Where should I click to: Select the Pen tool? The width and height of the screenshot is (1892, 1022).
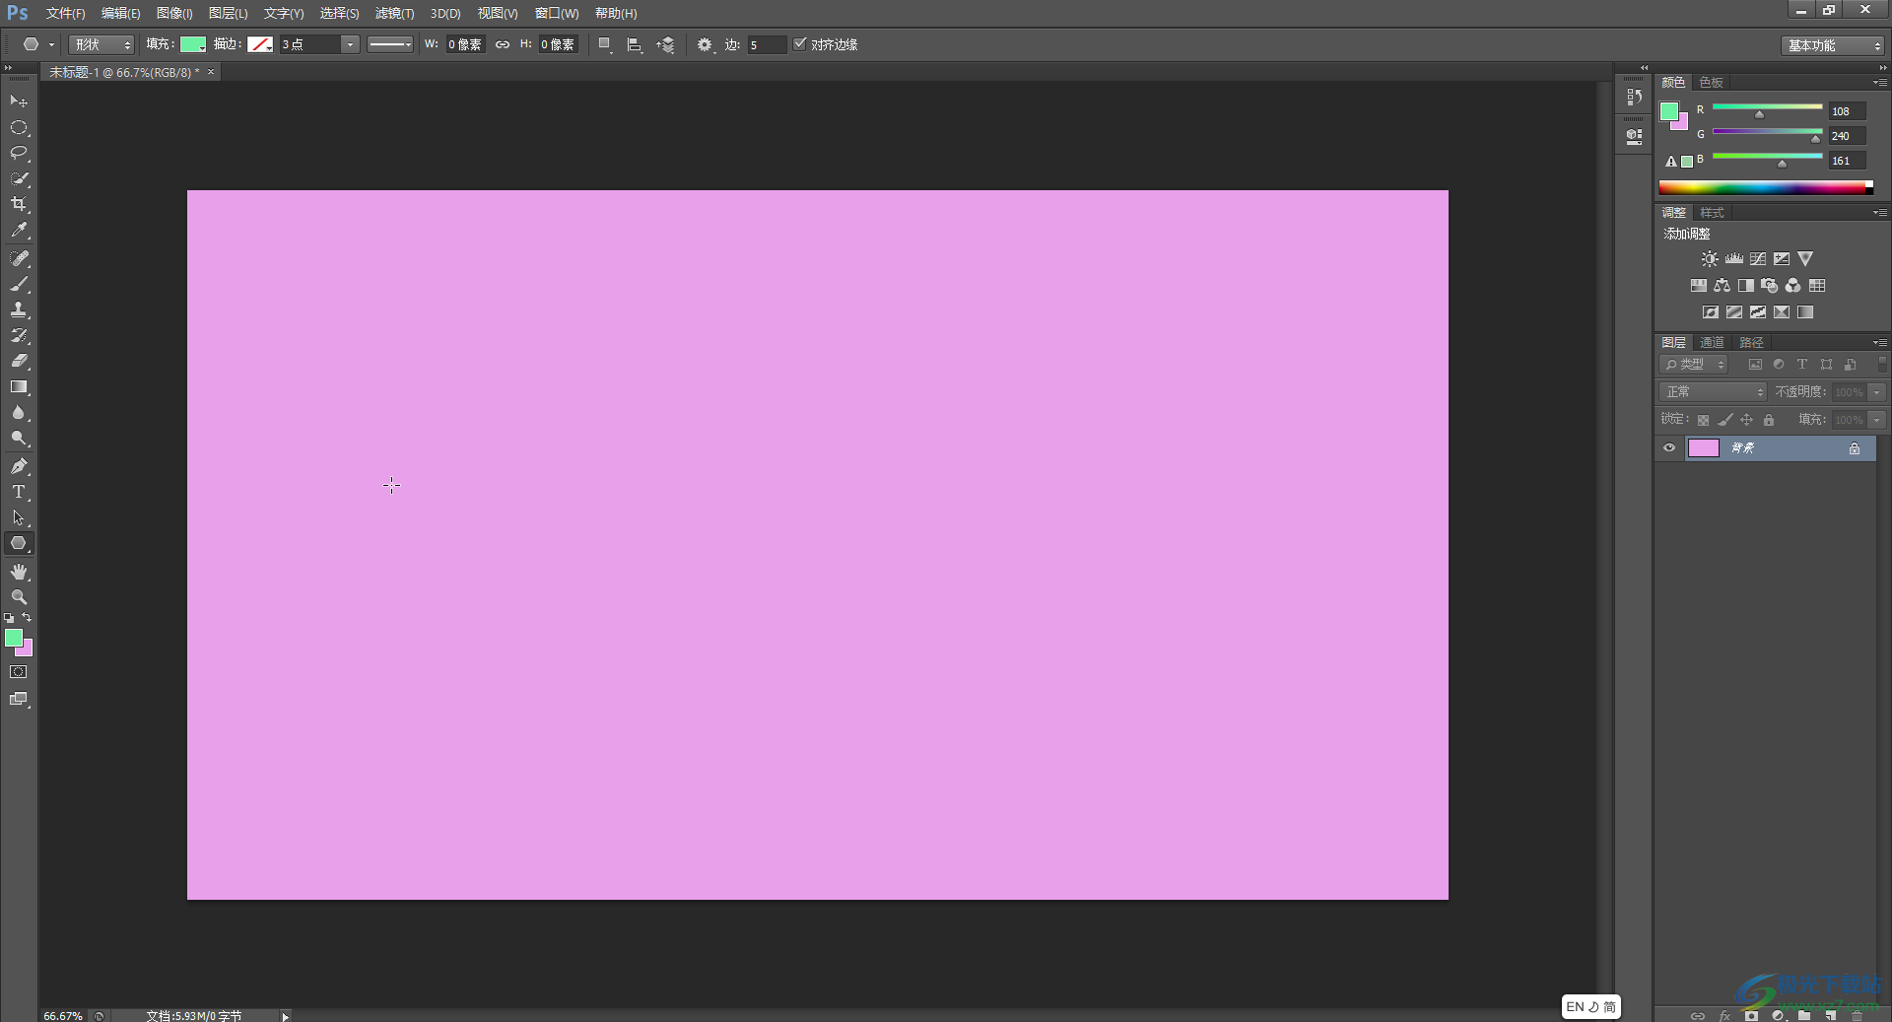click(x=19, y=466)
